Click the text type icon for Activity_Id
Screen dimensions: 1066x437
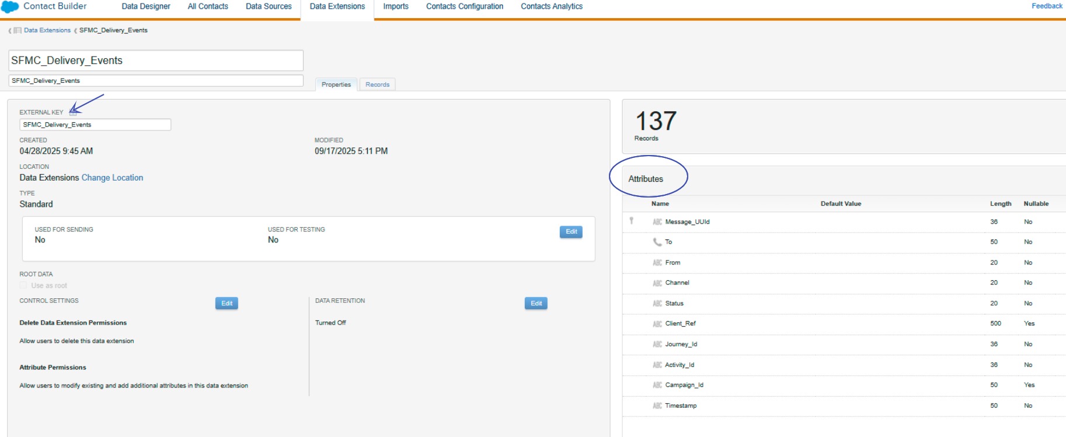tap(657, 365)
